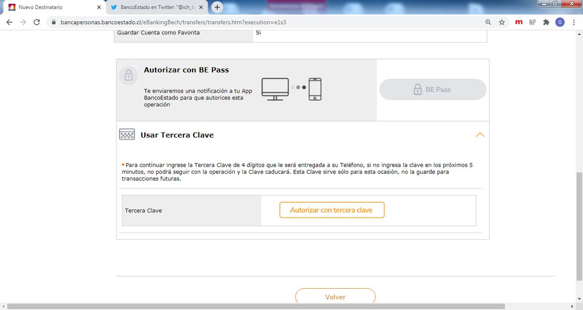The height and width of the screenshot is (310, 583).
Task: Click the Usar Tercera Clave heading
Action: (177, 135)
